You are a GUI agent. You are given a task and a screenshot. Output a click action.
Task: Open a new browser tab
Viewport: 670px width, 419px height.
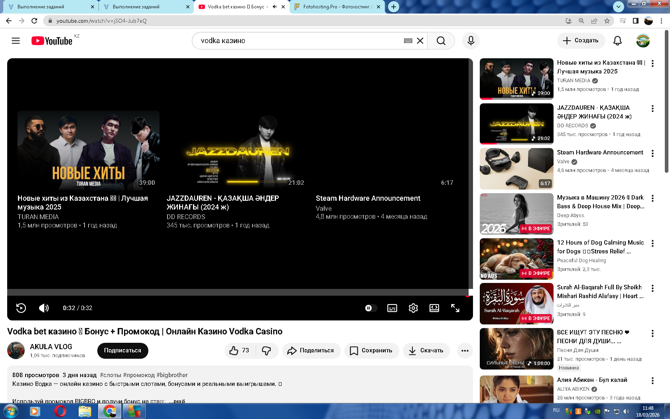pos(394,7)
